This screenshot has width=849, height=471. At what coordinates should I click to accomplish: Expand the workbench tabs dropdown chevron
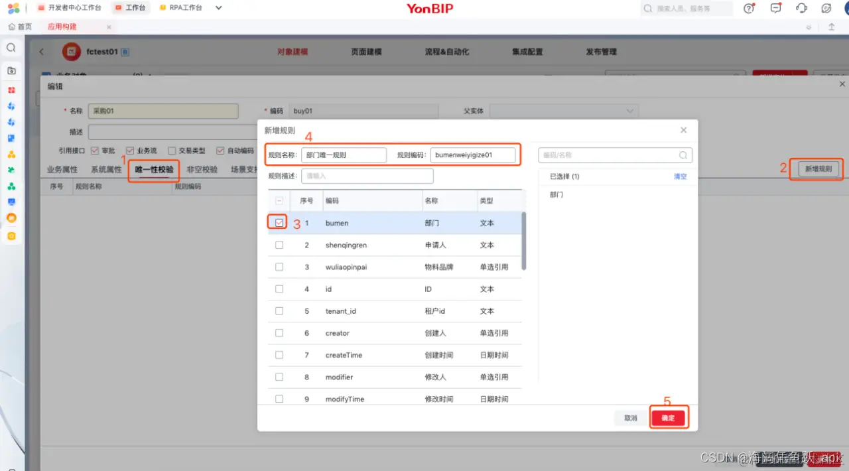coord(219,8)
